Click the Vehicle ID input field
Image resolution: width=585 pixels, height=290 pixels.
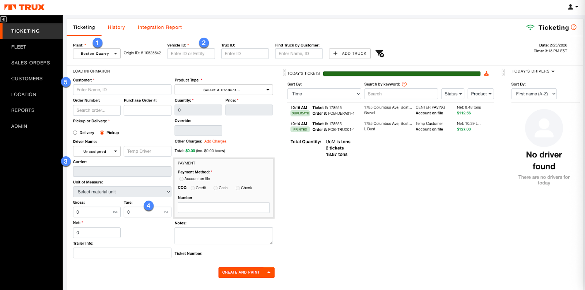[191, 54]
